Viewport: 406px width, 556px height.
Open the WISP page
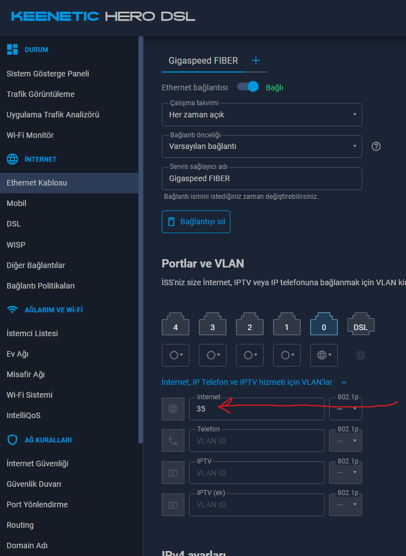(x=16, y=245)
